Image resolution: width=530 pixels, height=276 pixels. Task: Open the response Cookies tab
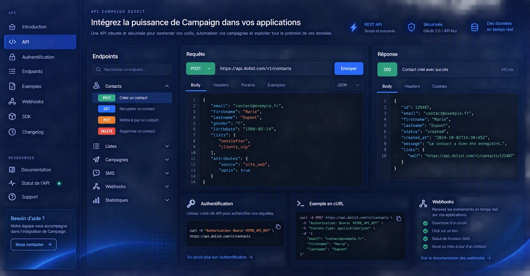(439, 86)
